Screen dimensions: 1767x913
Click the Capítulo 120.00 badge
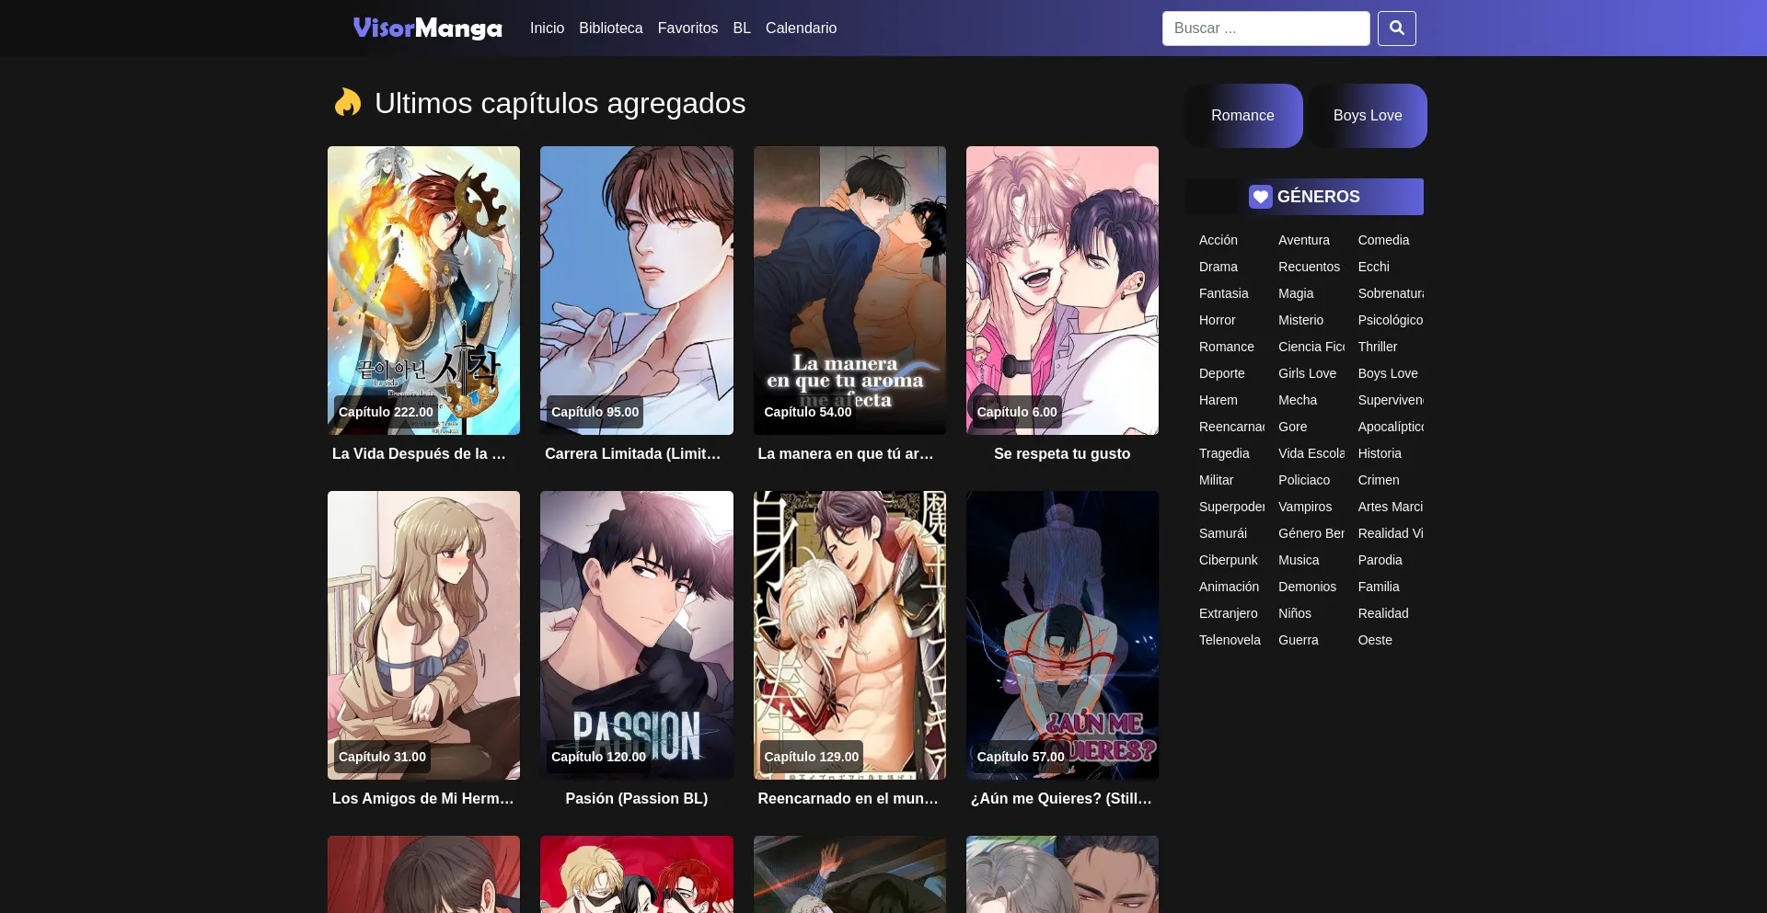coord(598,757)
